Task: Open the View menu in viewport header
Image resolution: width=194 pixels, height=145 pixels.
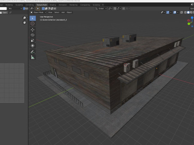Action: [50, 12]
